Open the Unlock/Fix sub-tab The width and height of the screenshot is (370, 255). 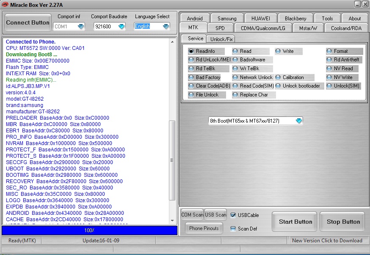click(x=221, y=39)
